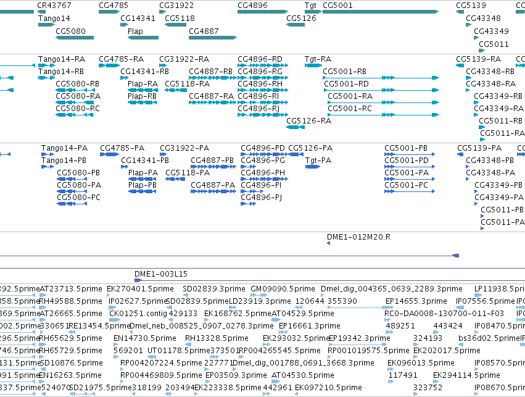Click the CK01251.contig label
Image resolution: width=525 pixels, height=397 pixels.
tap(138, 314)
